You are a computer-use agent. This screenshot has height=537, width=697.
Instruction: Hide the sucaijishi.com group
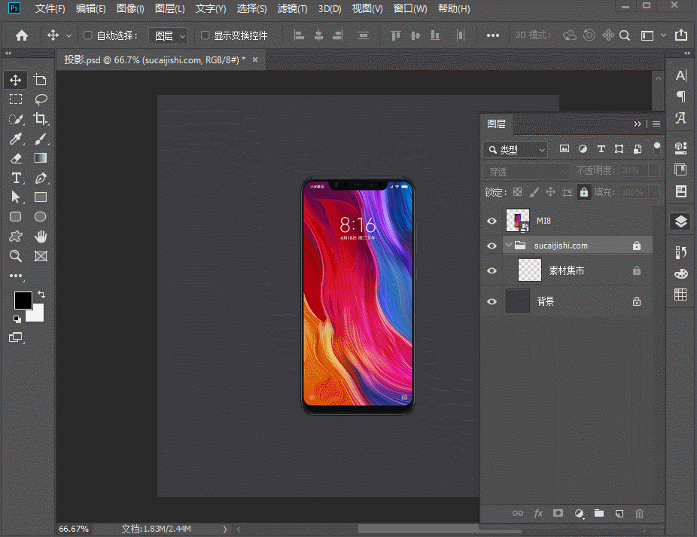point(492,246)
